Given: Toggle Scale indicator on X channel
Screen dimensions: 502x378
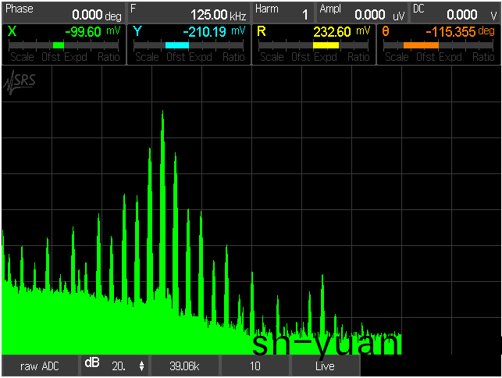Looking at the screenshot, I should [x=21, y=57].
